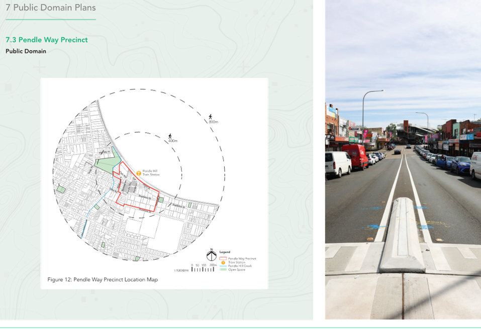Click the outer walking pedestrian icon on map

(209, 116)
